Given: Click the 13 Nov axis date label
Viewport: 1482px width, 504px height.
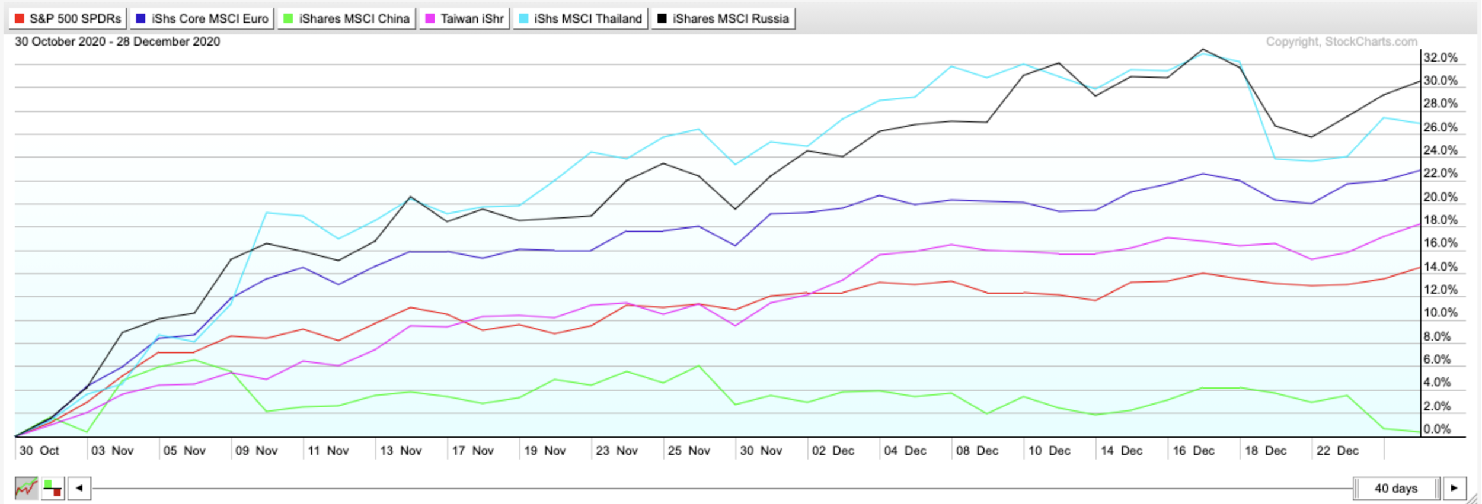Looking at the screenshot, I should tap(401, 451).
